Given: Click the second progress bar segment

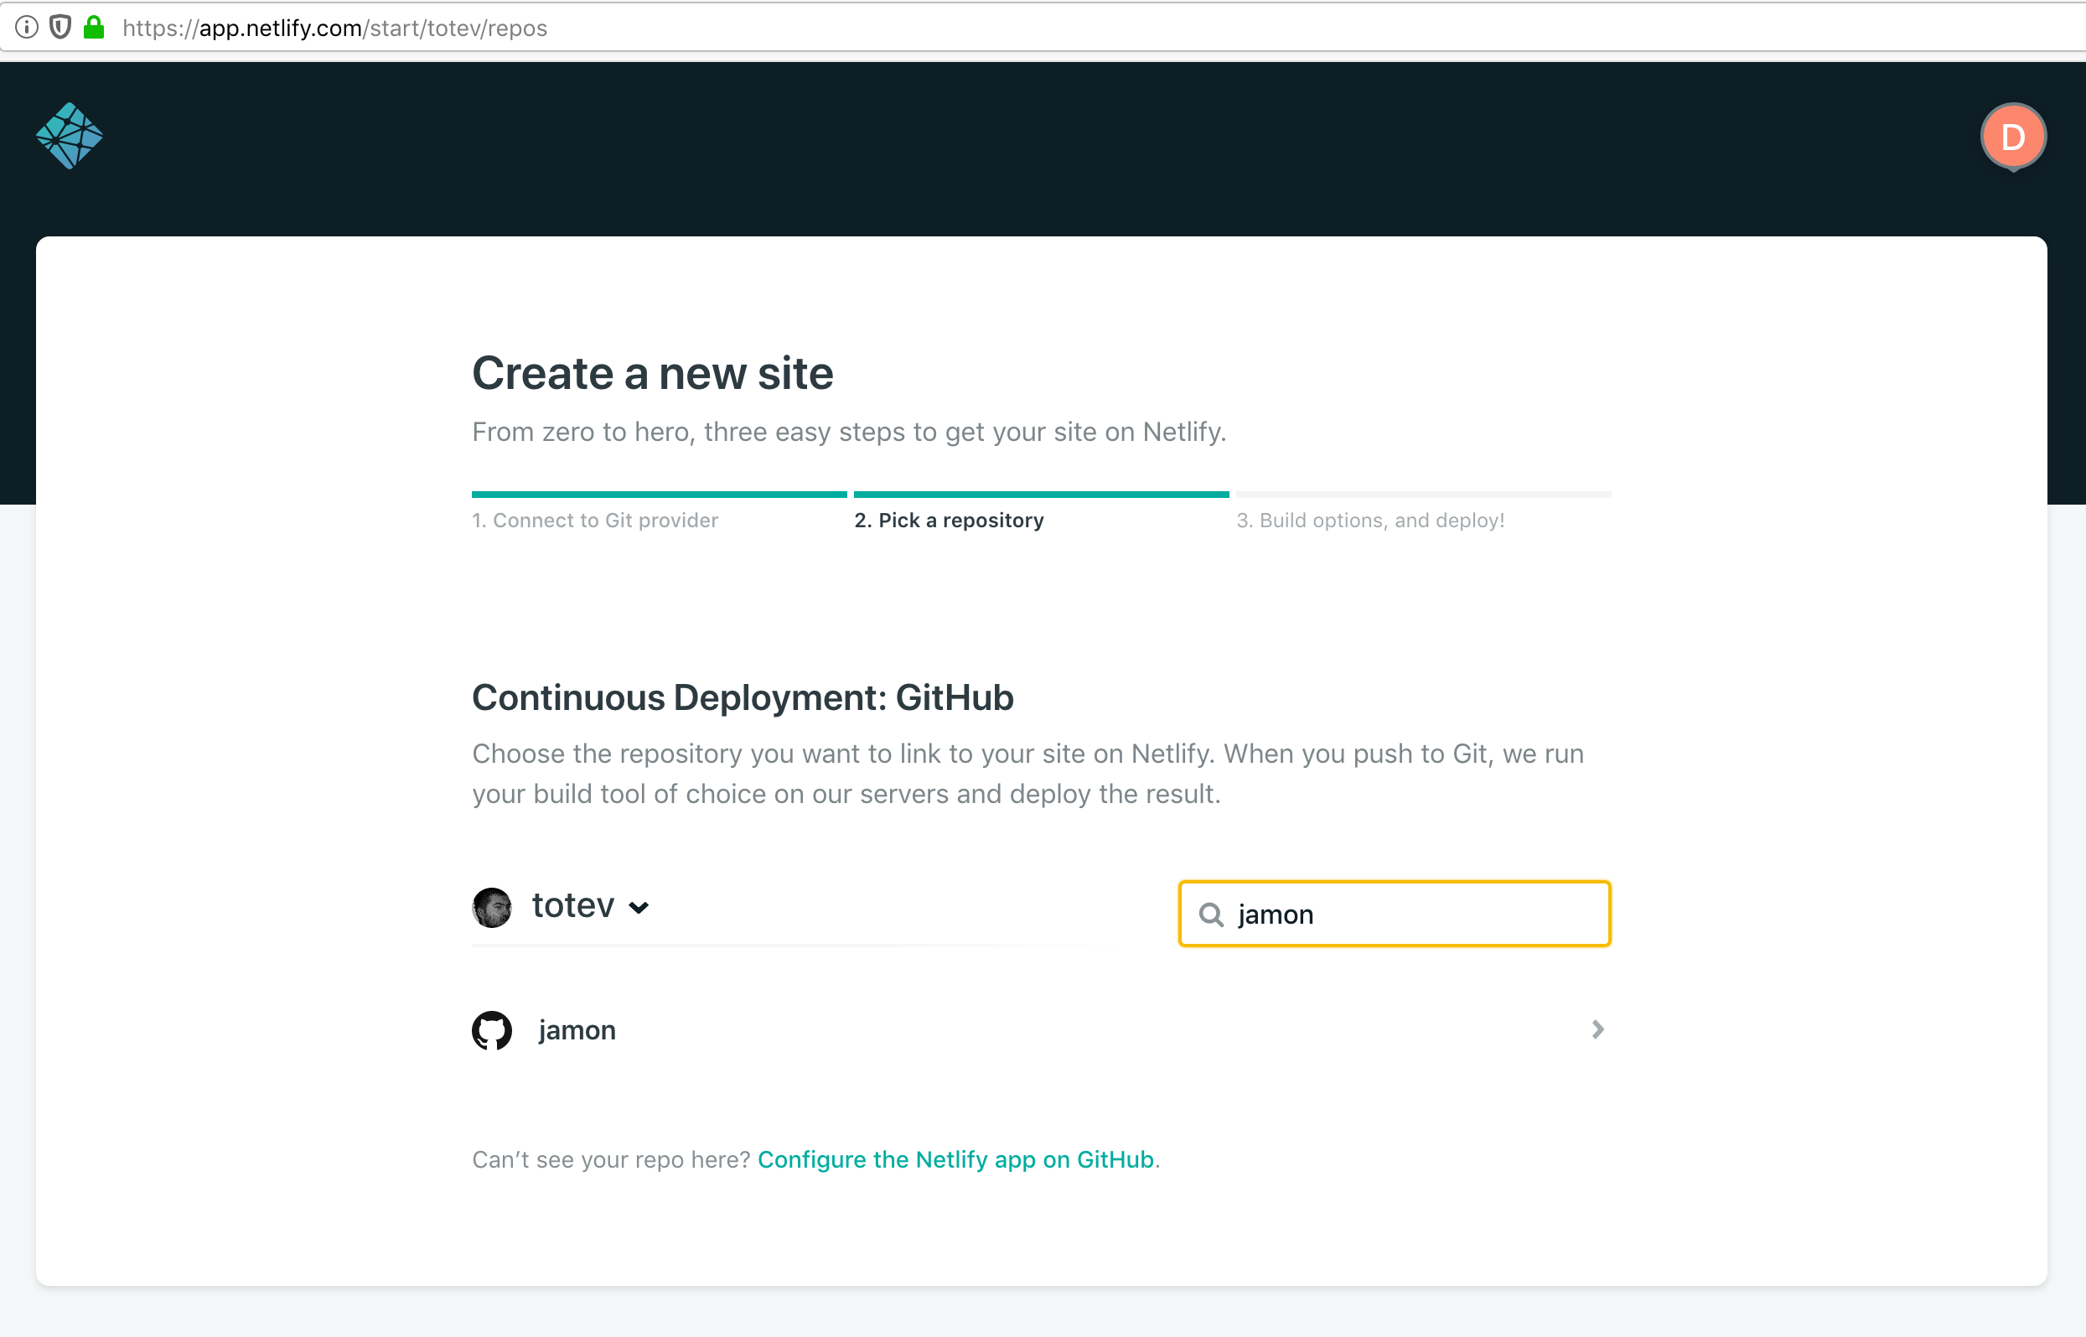Looking at the screenshot, I should pos(1041,494).
